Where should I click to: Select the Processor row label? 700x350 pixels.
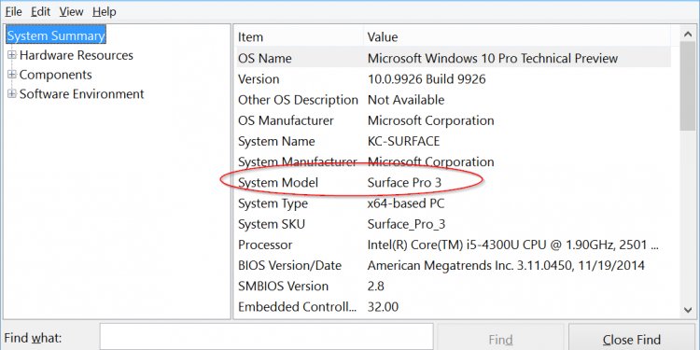coord(265,245)
